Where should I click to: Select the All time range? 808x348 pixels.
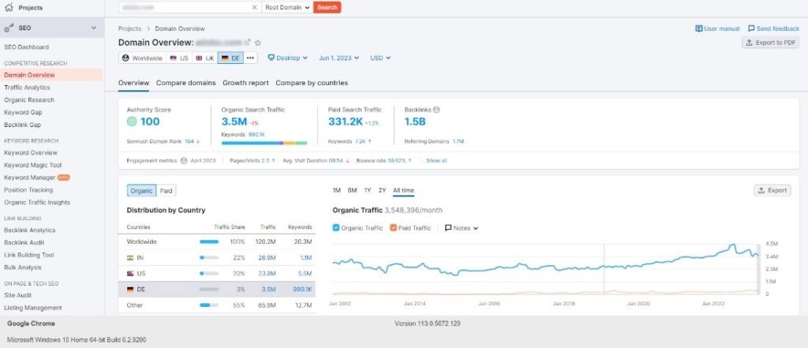(x=403, y=191)
